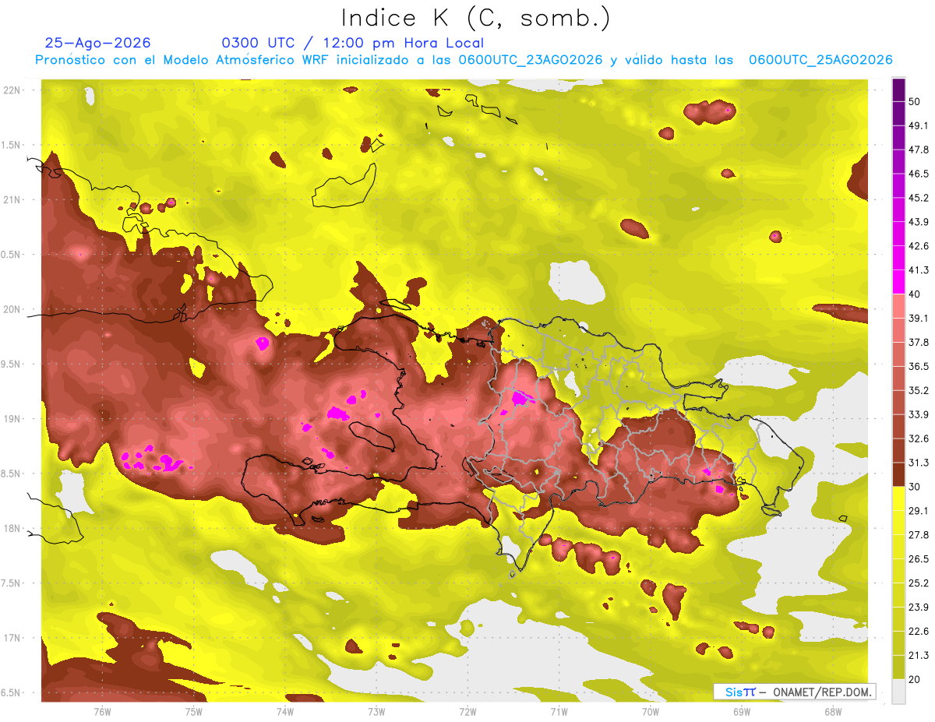
Task: Click the '20' colorbar label
Action: [915, 680]
